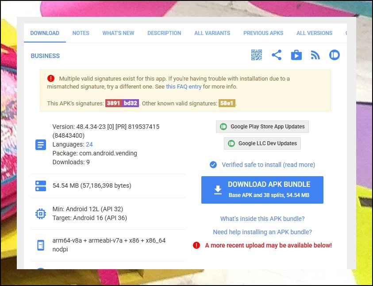Select the arm64-v8a architectures text
This screenshot has height=286, width=373.
coord(109,240)
